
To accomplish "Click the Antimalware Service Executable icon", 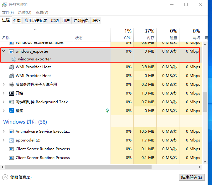I will coord(11,131).
